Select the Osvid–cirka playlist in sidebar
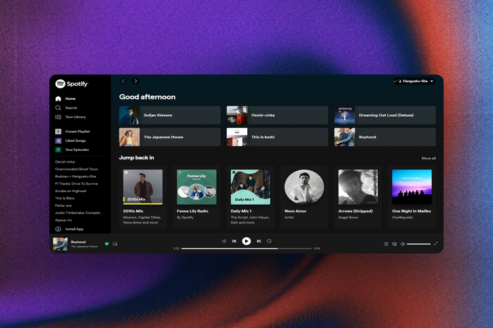This screenshot has width=493, height=328. pyautogui.click(x=65, y=162)
